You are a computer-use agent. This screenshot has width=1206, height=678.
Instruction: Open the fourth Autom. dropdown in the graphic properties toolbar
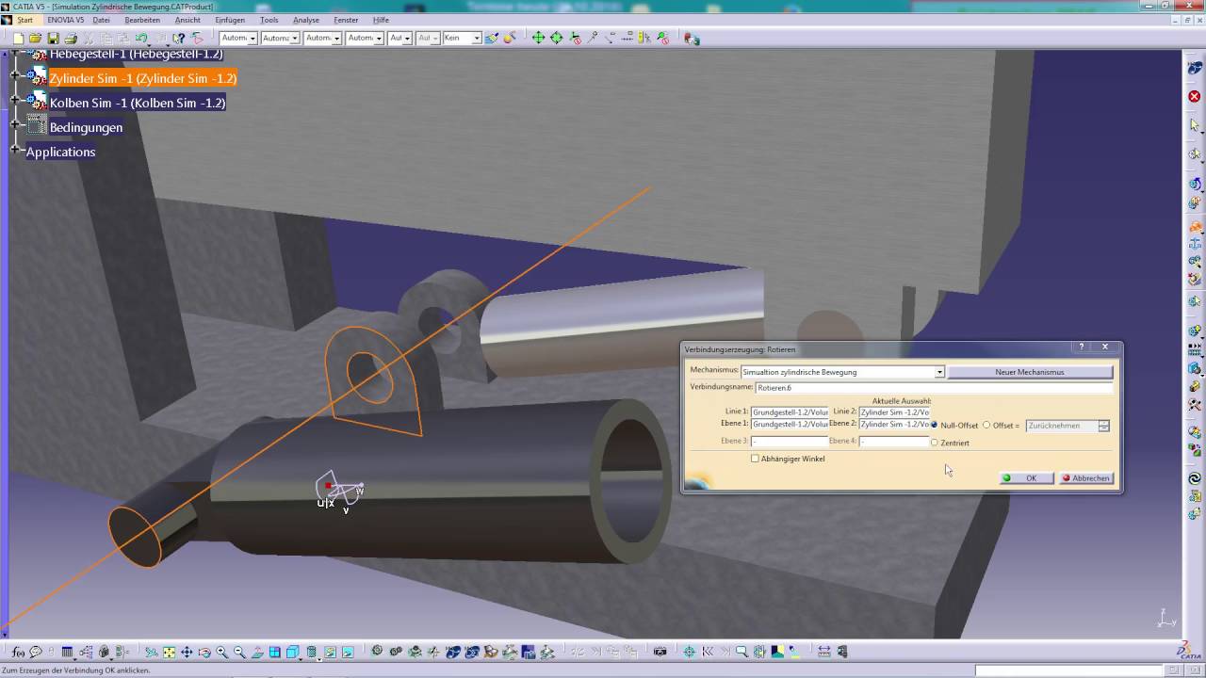click(x=379, y=39)
